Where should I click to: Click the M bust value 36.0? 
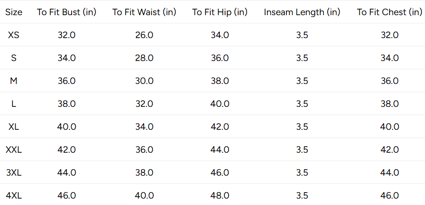(67, 81)
